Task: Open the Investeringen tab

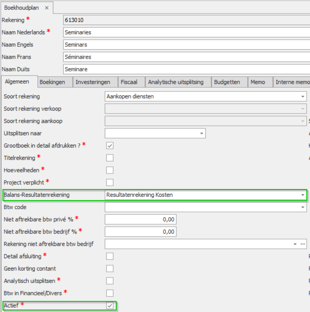Action: coord(93,82)
